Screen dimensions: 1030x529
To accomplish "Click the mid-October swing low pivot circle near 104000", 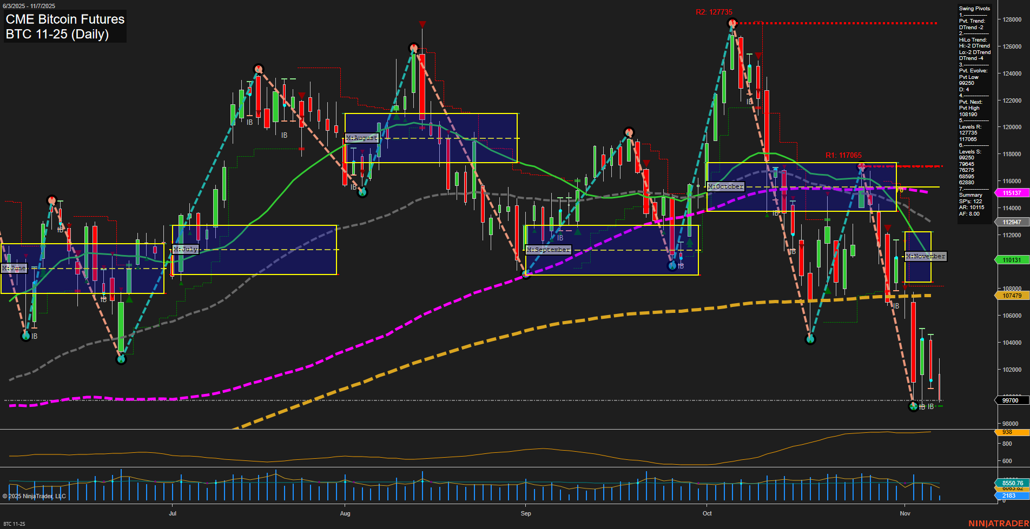I will pos(810,339).
